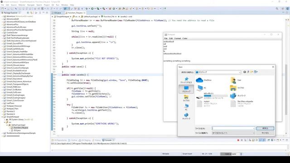
Task: Create new folder icon in Save dialog
Action: tap(251, 72)
